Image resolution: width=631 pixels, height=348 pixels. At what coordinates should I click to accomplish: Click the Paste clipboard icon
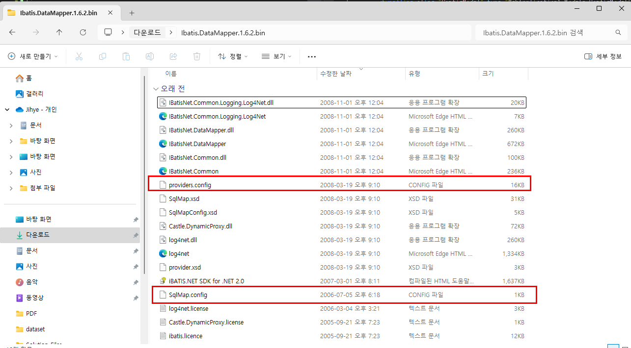pos(126,56)
